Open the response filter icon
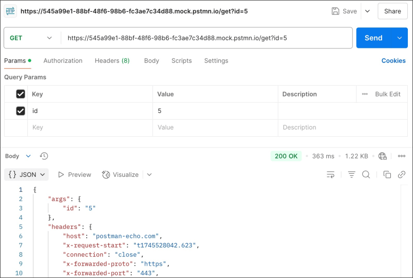Viewport: 413px width, 278px height. [x=352, y=174]
